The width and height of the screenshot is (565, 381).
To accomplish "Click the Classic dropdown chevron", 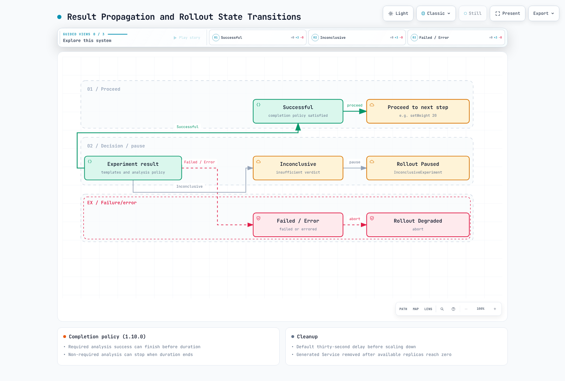I will [x=449, y=13].
